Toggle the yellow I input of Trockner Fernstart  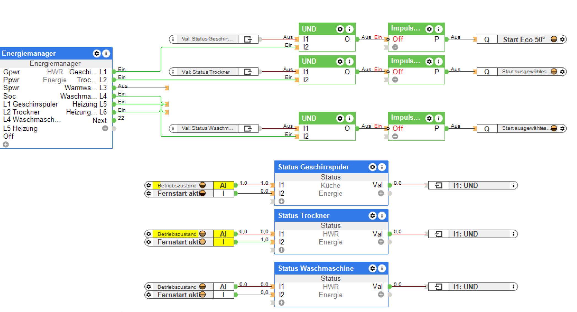tap(223, 242)
